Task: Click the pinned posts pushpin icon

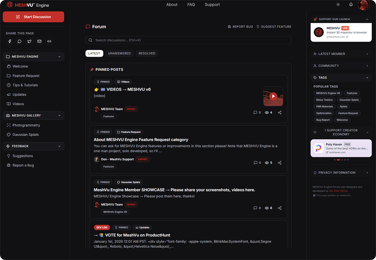Action: (x=92, y=70)
